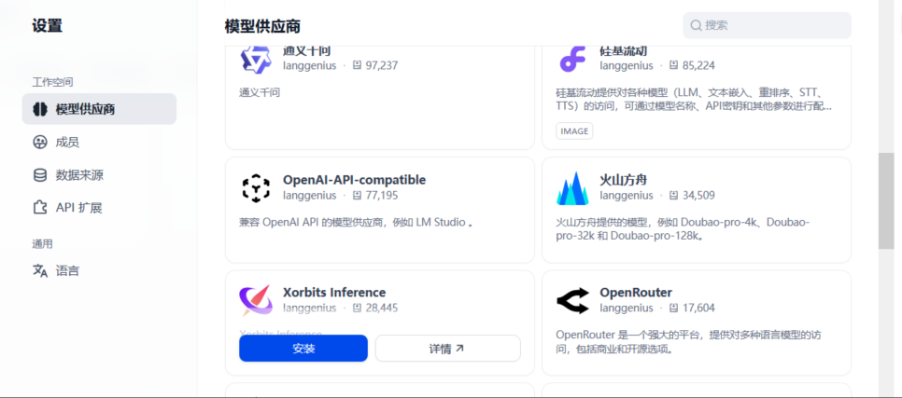Click the OpenRouter arrows logo

click(x=573, y=300)
